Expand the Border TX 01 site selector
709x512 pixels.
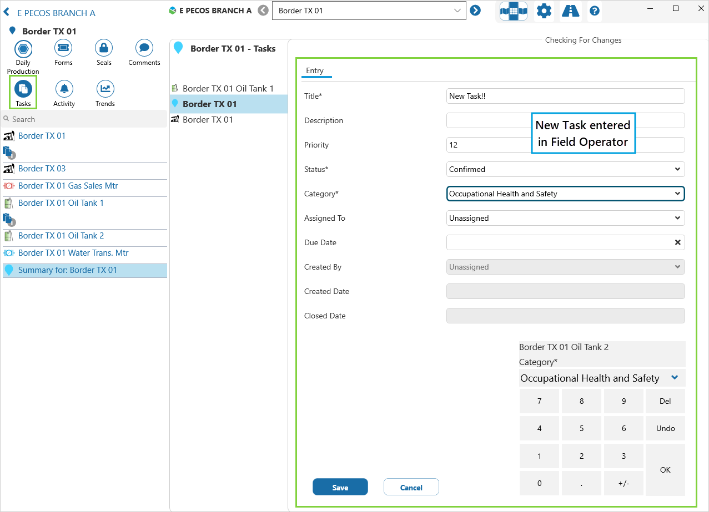[x=369, y=11]
